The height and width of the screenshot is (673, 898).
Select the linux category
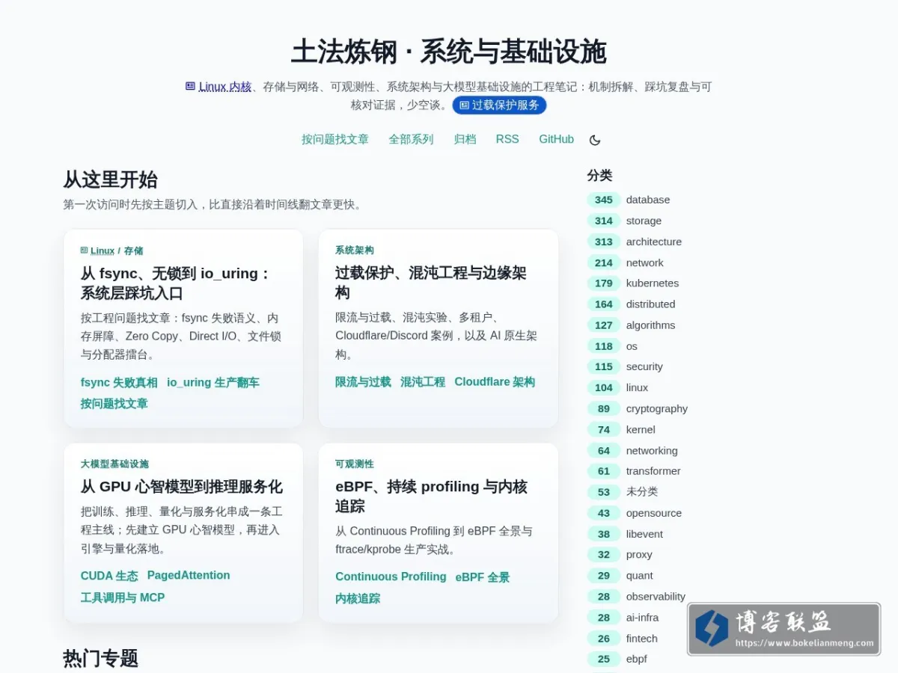(637, 387)
